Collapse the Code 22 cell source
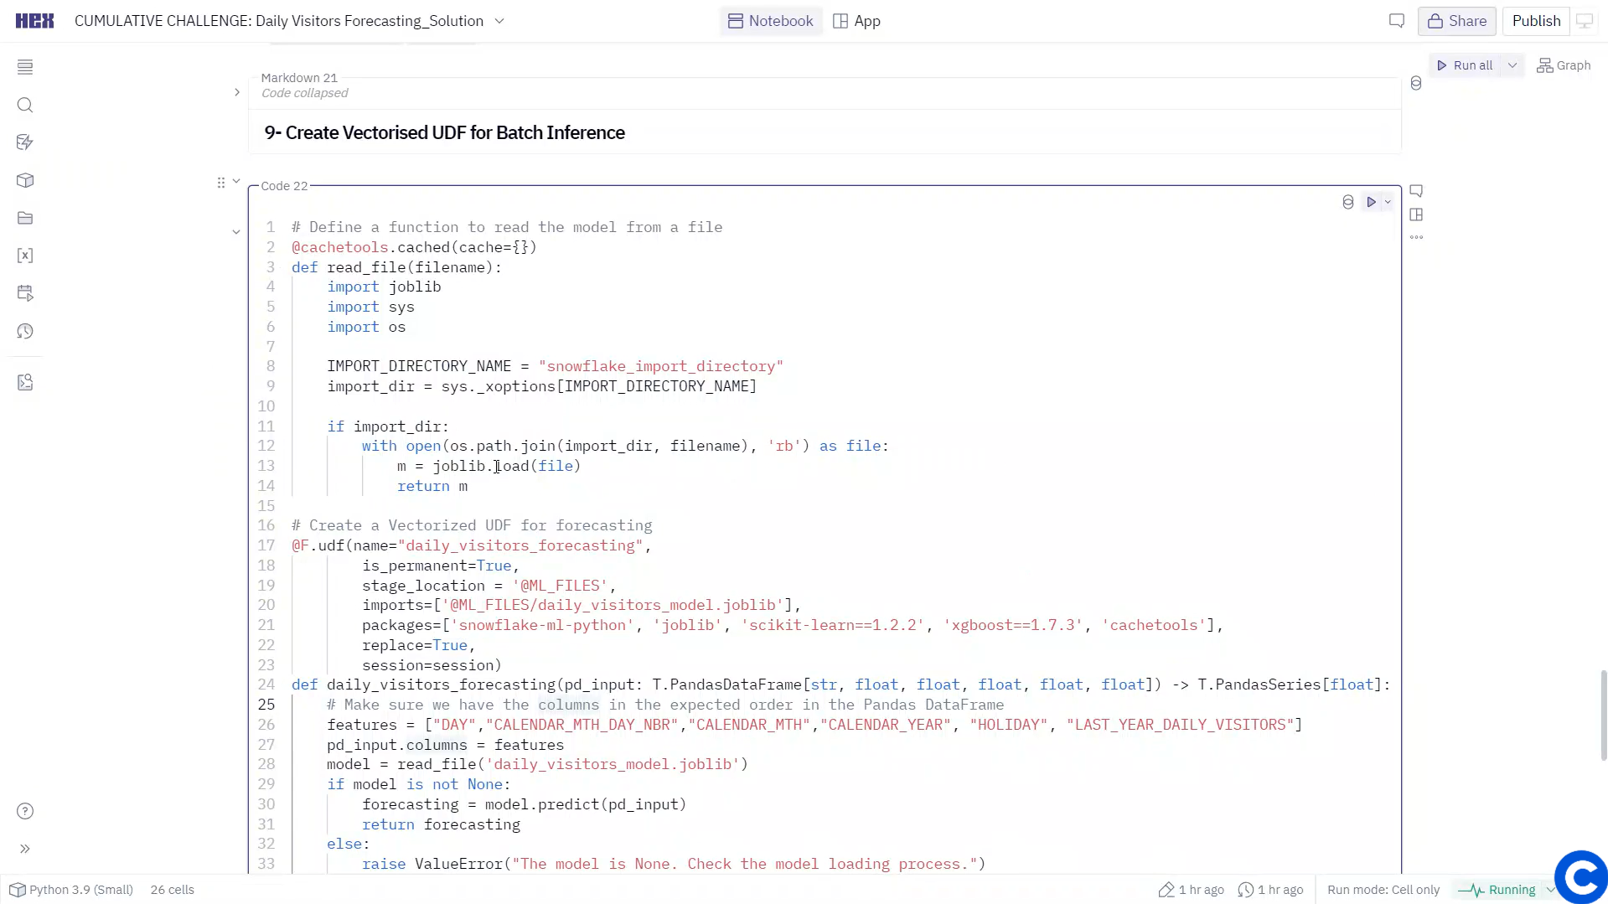 coord(236,232)
